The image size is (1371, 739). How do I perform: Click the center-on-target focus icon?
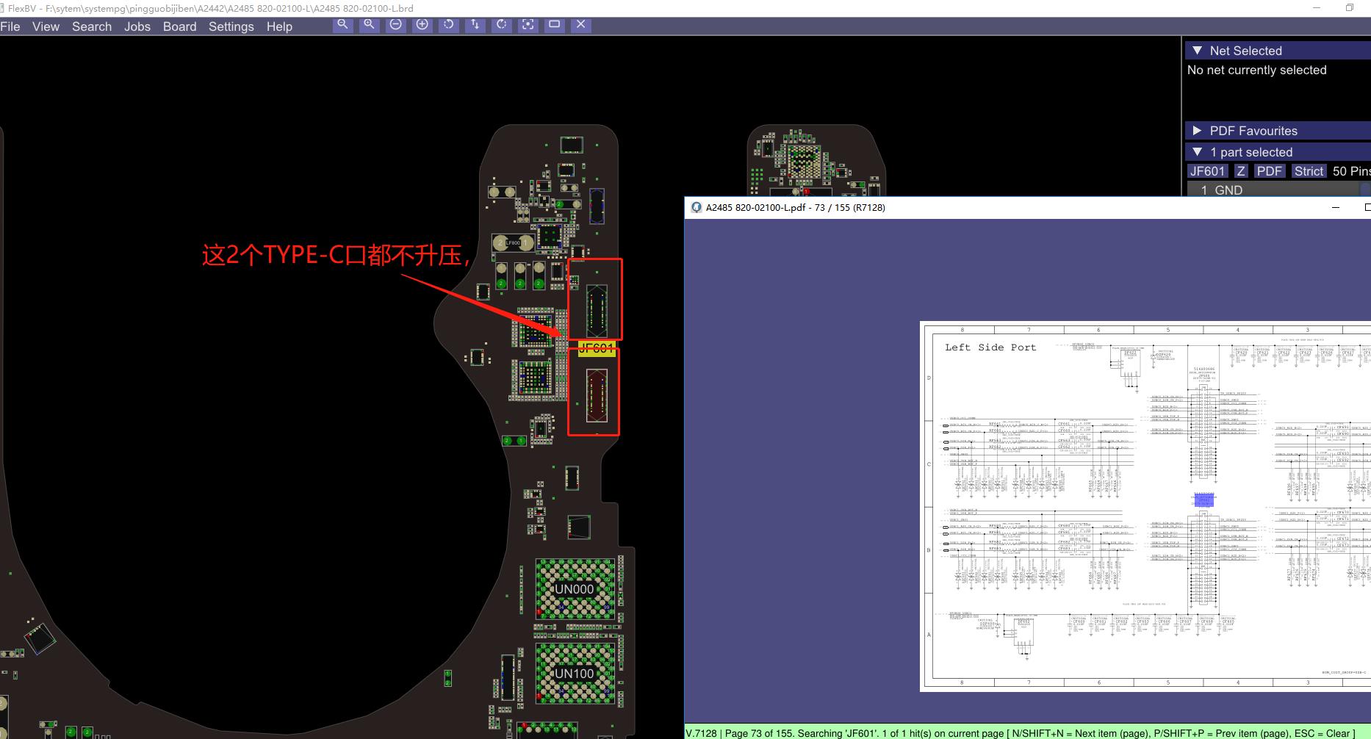pos(528,24)
